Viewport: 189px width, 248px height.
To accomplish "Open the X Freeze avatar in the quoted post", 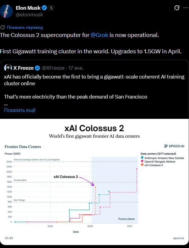I will tap(8, 68).
